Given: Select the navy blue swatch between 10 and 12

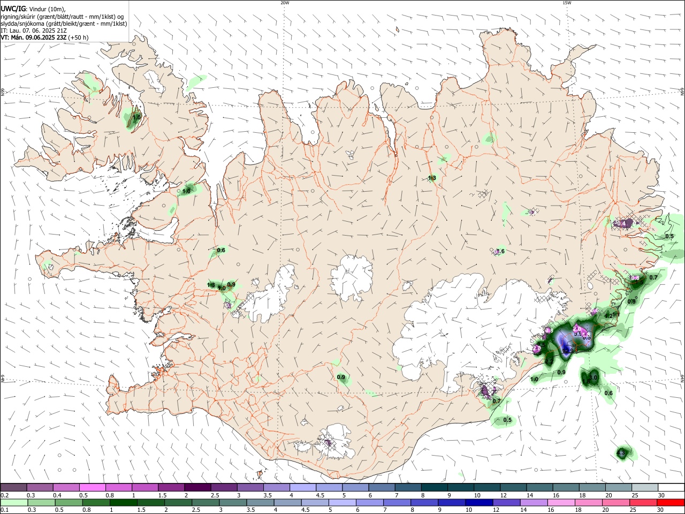Looking at the screenshot, I should (478, 502).
